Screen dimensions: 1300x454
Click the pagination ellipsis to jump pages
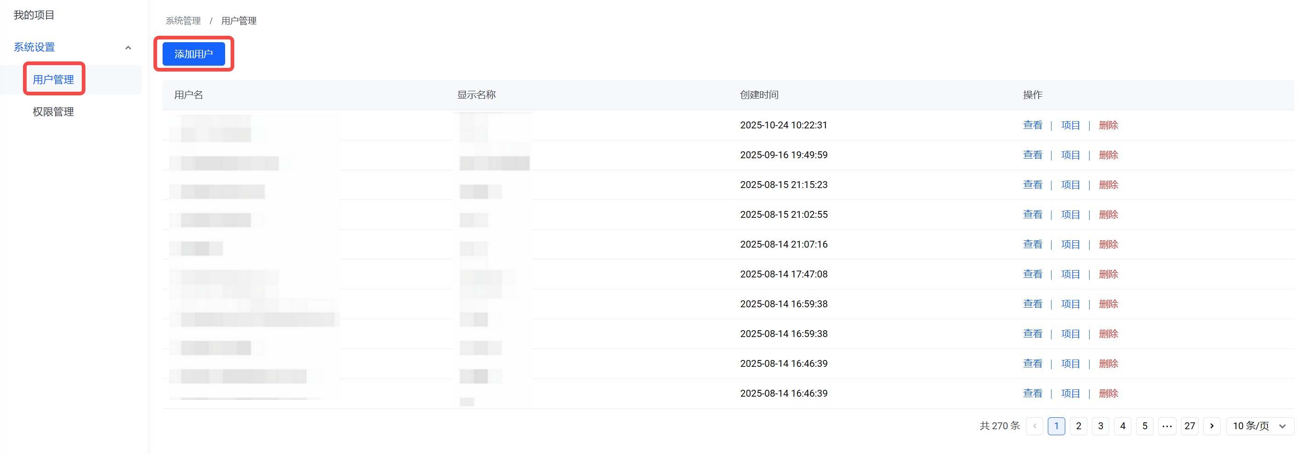[1167, 426]
